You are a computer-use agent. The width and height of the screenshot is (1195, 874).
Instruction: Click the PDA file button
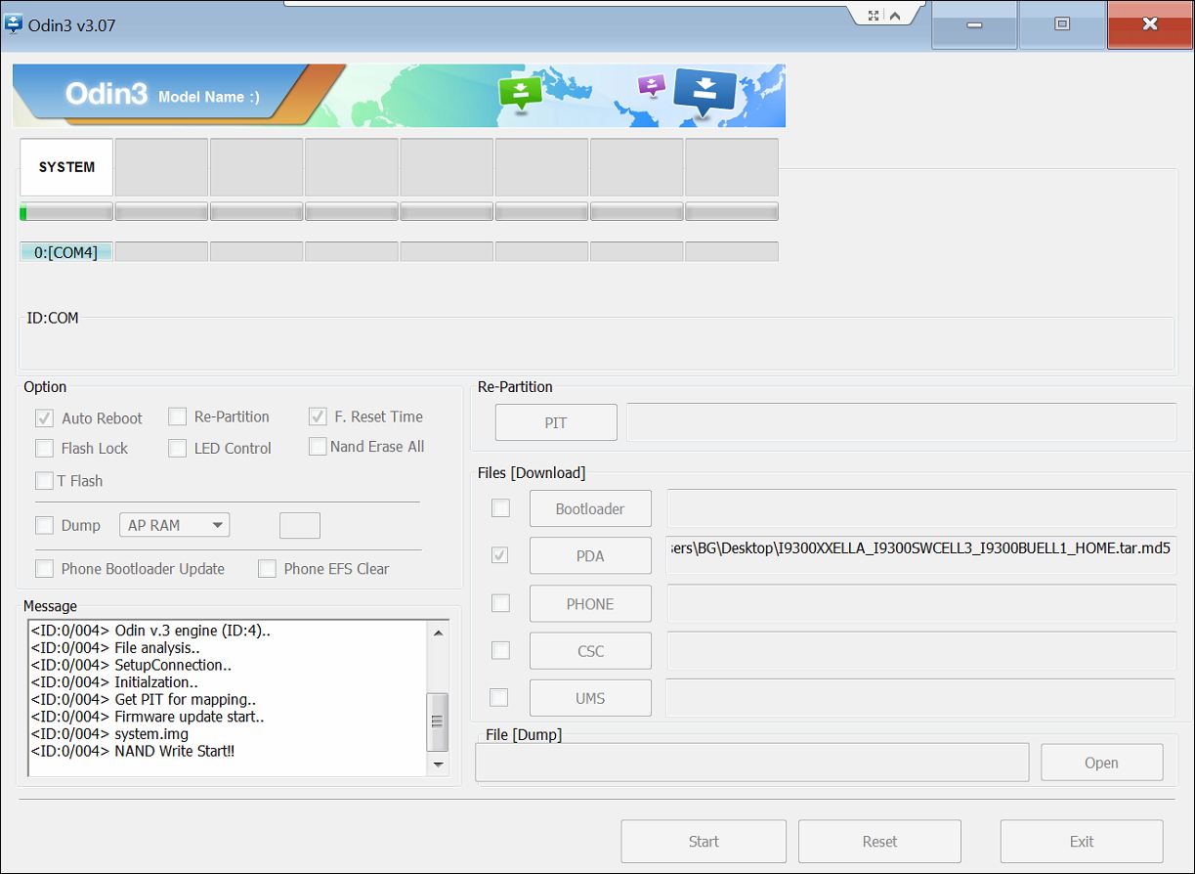pos(590,555)
